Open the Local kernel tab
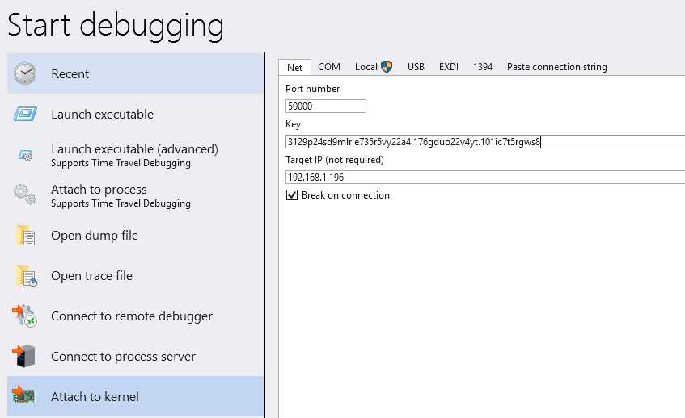 click(x=373, y=67)
